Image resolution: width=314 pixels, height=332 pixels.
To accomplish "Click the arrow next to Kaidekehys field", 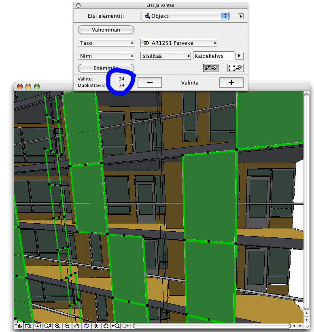I will coord(240,56).
